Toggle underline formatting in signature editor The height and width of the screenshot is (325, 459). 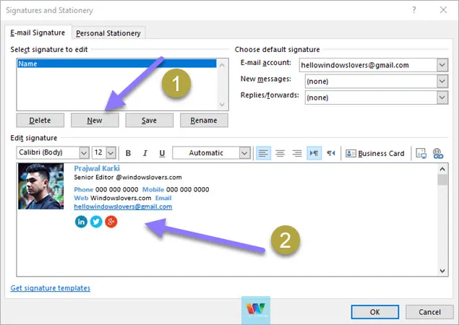162,153
